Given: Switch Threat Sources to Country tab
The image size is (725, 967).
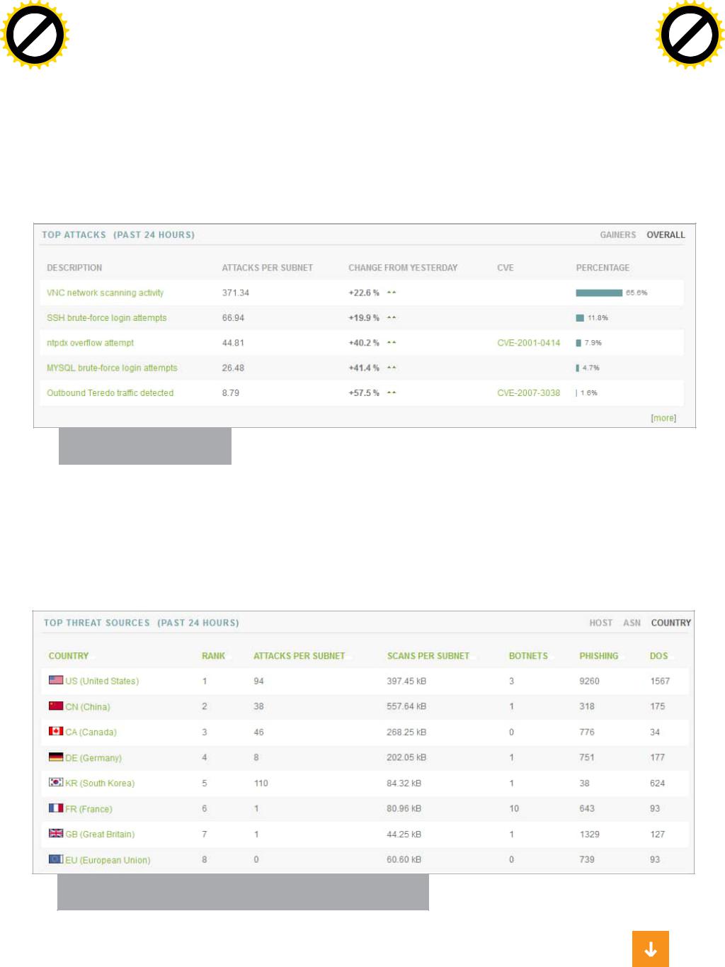Looking at the screenshot, I should [x=670, y=623].
